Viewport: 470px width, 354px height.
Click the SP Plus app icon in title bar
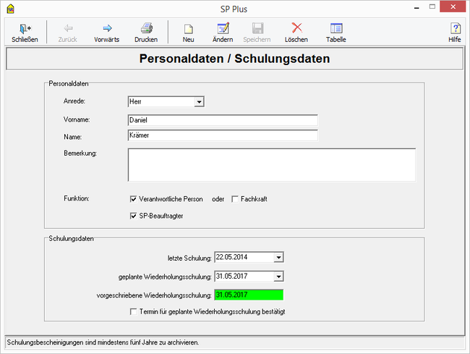[9, 7]
